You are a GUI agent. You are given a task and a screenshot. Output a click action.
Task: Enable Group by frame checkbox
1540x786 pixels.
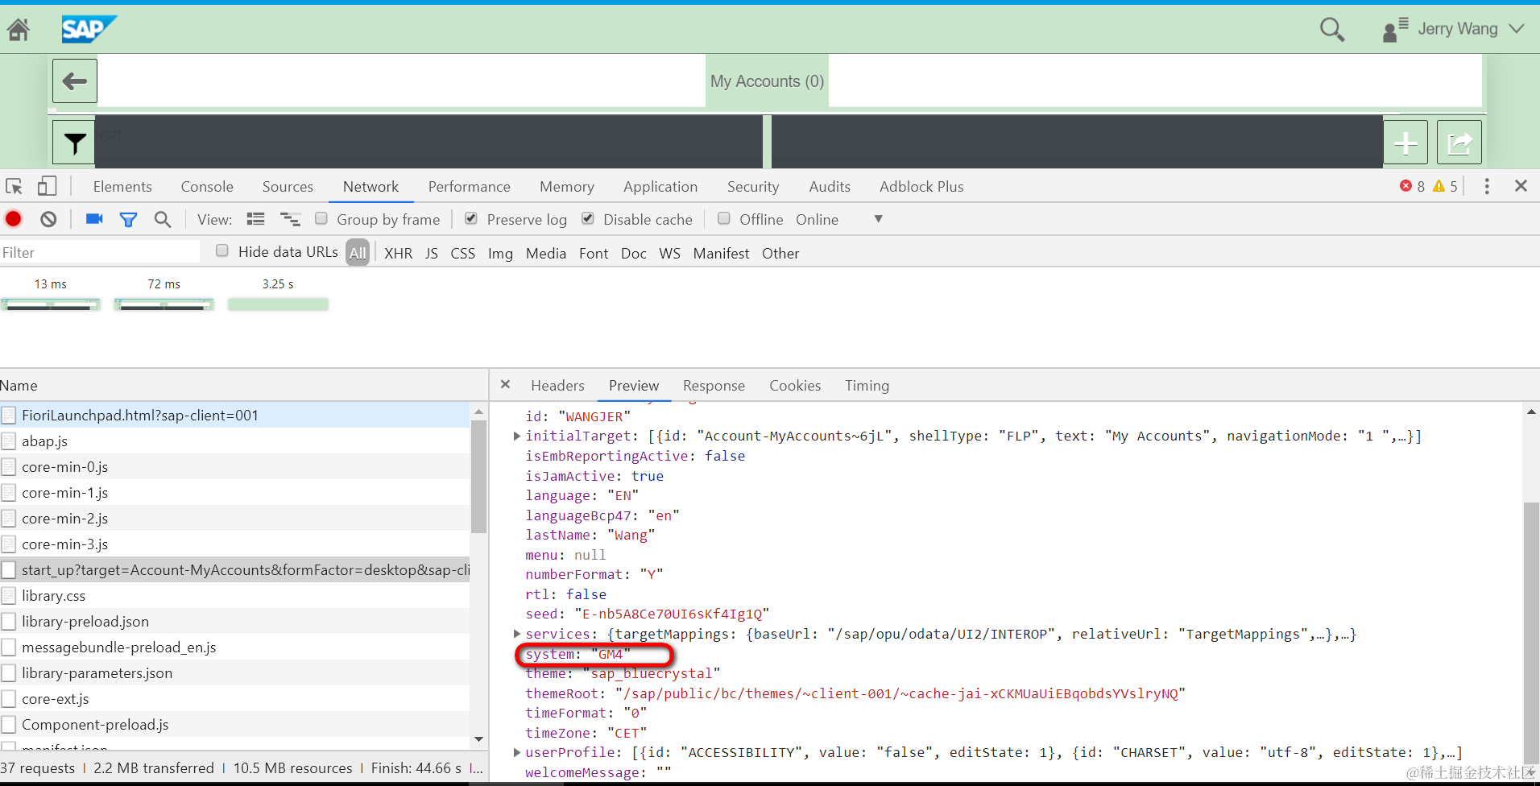click(321, 218)
